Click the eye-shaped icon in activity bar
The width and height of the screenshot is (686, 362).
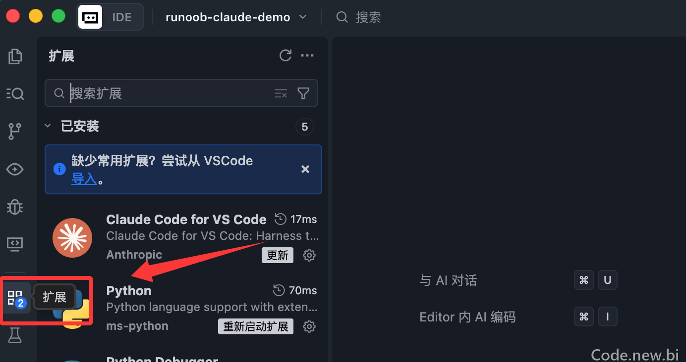click(15, 169)
